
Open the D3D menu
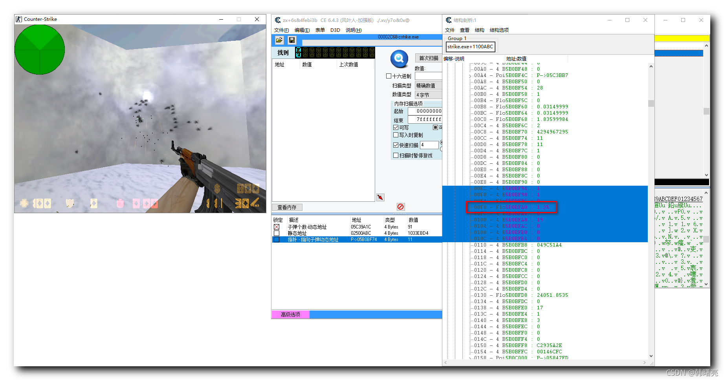(x=335, y=30)
